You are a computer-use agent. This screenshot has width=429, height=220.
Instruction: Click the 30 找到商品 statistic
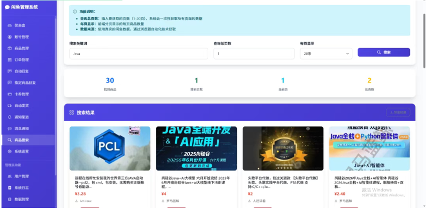click(110, 83)
